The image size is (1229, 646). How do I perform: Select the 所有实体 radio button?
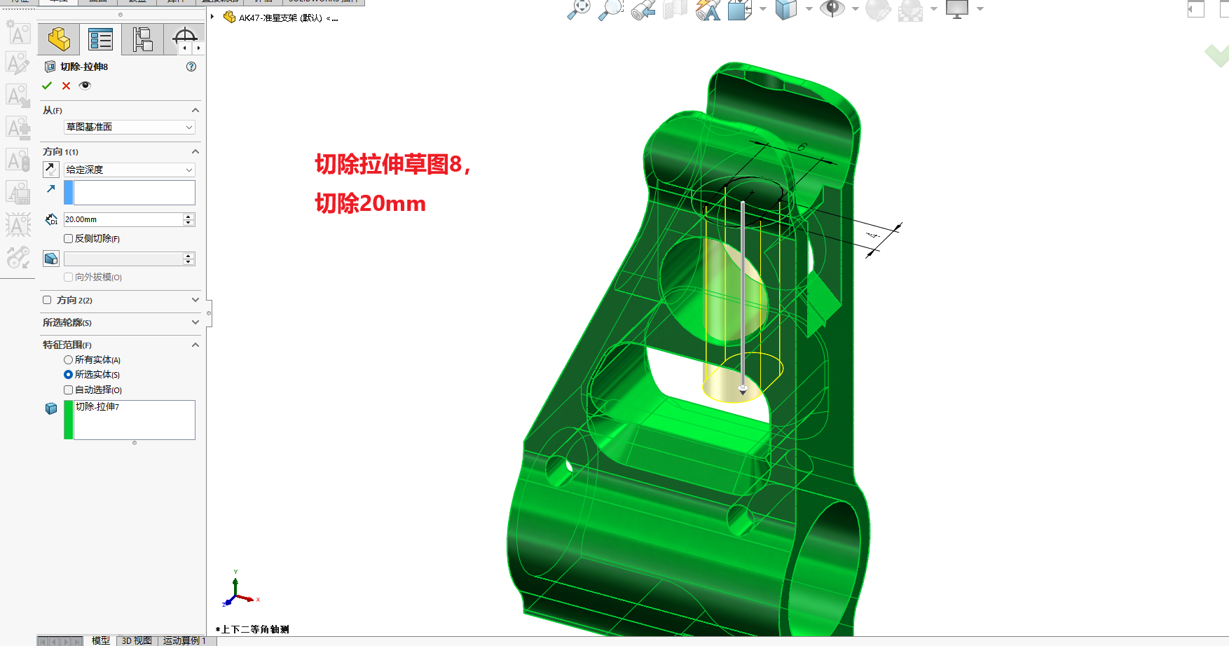[x=68, y=359]
